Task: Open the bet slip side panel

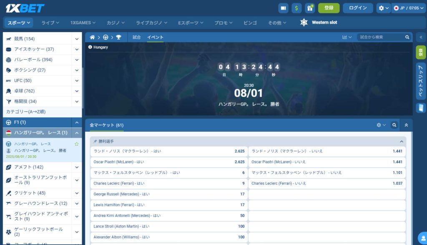Action: point(421,81)
